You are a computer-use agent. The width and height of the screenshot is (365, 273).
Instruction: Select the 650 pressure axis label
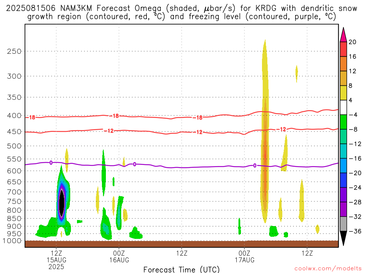point(14,182)
